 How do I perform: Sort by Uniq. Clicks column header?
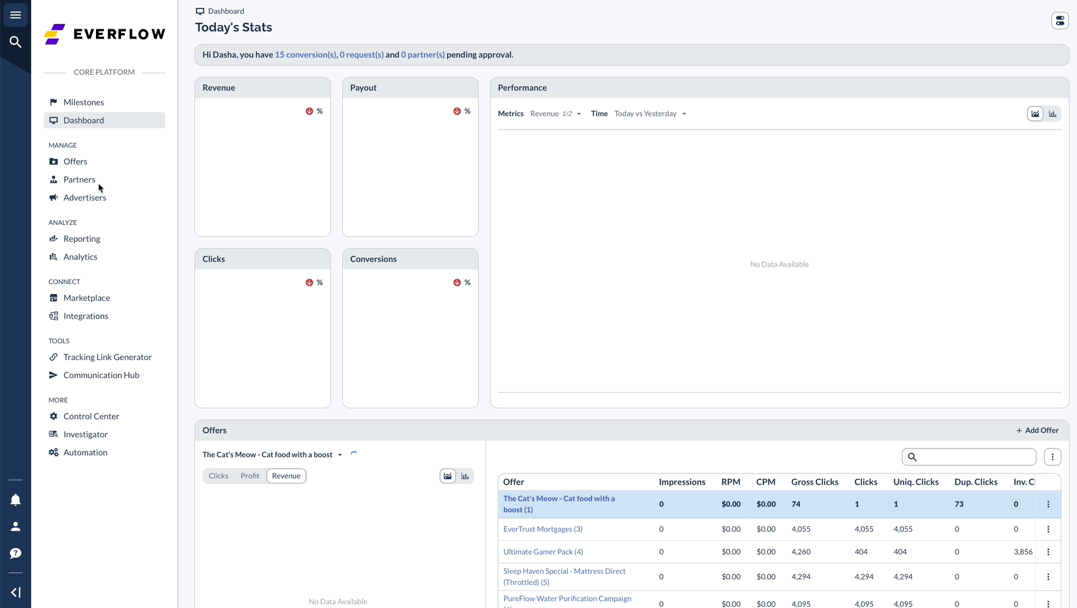[x=916, y=482]
